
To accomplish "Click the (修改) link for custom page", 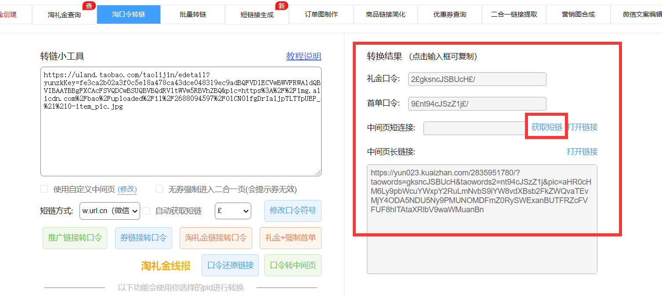I will click(127, 189).
